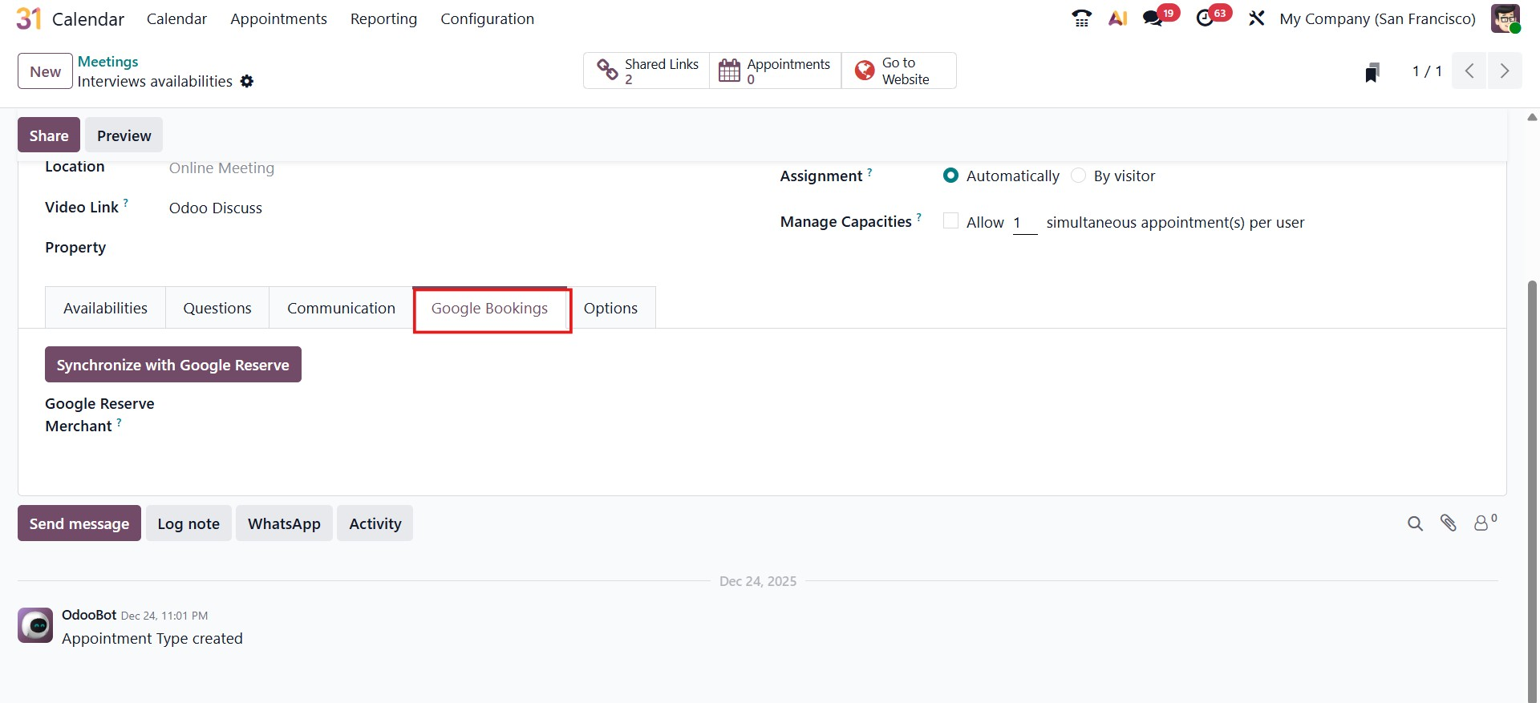Enable the Manage Capacities checkbox
This screenshot has width=1540, height=703.
coord(950,221)
